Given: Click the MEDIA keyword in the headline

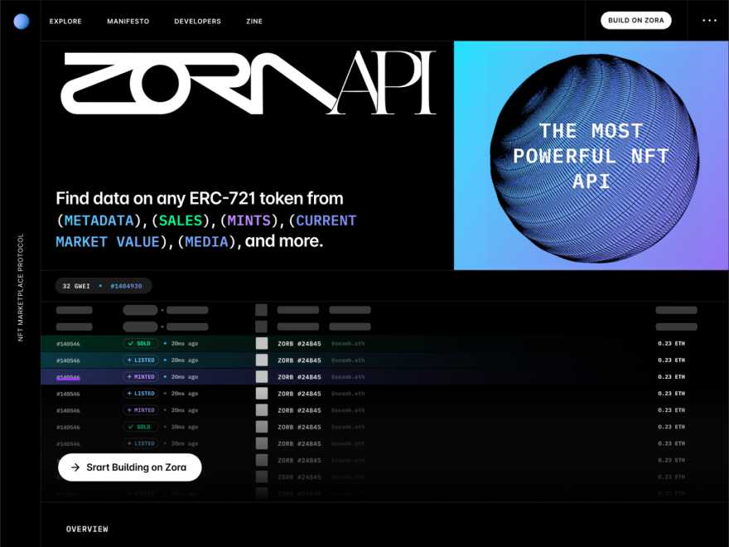Looking at the screenshot, I should [207, 242].
